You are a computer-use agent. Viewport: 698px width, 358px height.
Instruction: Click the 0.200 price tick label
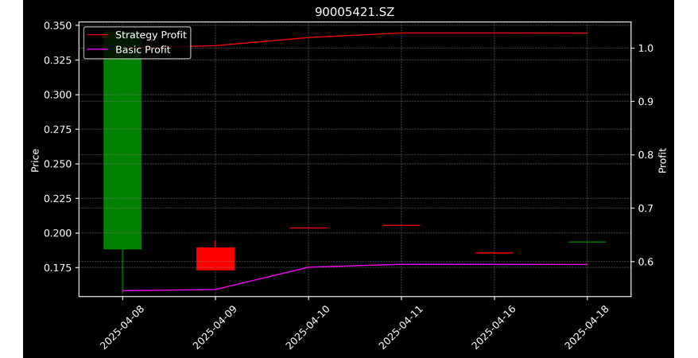coord(57,233)
